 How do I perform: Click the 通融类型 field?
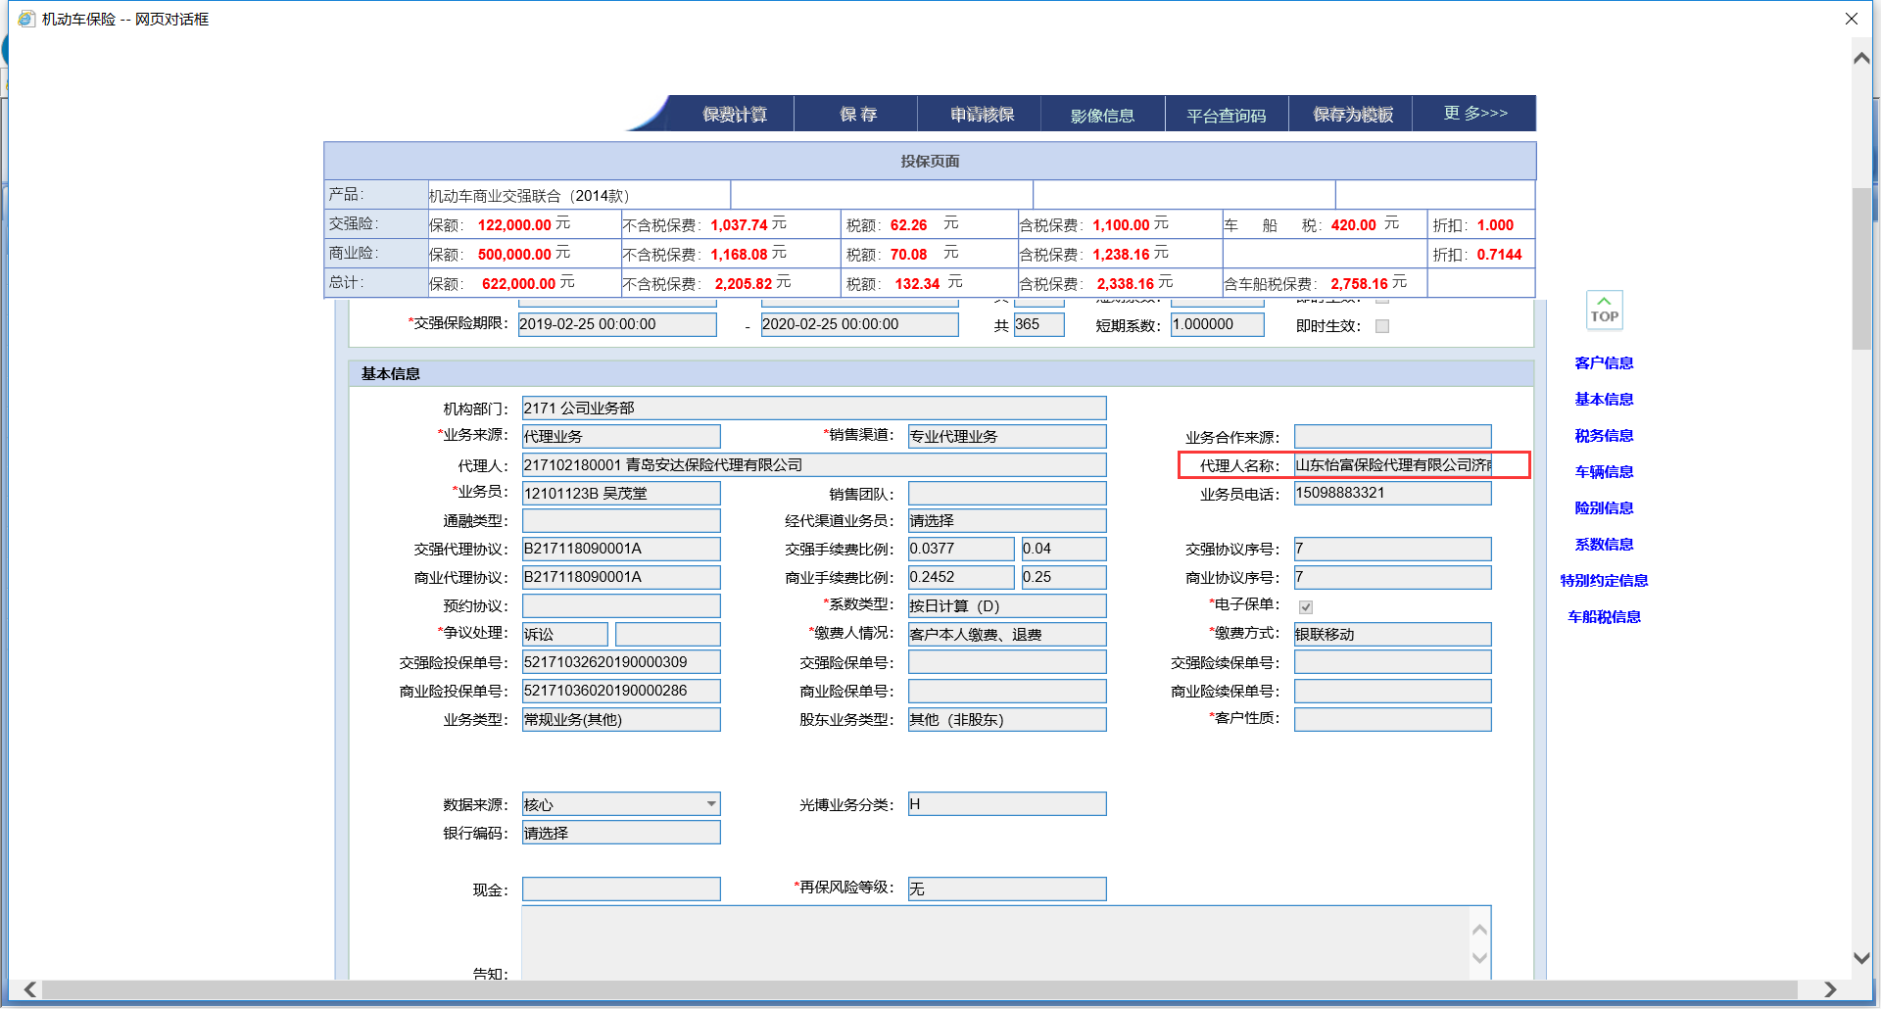[621, 520]
